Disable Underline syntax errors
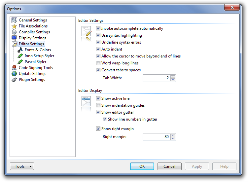248x182 pixels. coord(98,42)
